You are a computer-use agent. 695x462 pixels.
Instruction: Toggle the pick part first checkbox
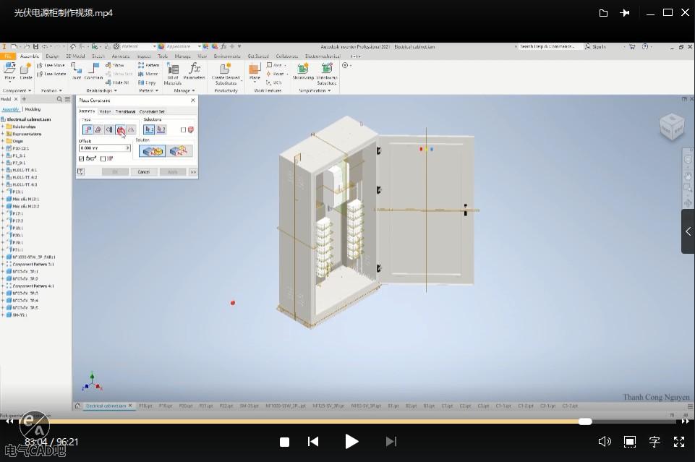[183, 130]
